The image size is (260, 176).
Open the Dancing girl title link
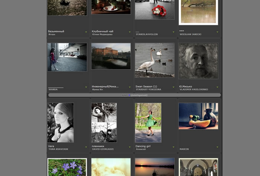coord(143,146)
